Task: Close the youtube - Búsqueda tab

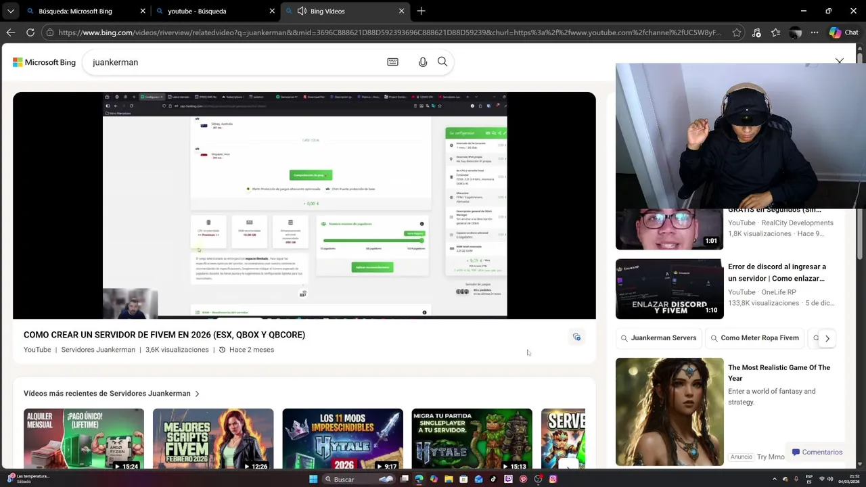Action: coord(272,11)
